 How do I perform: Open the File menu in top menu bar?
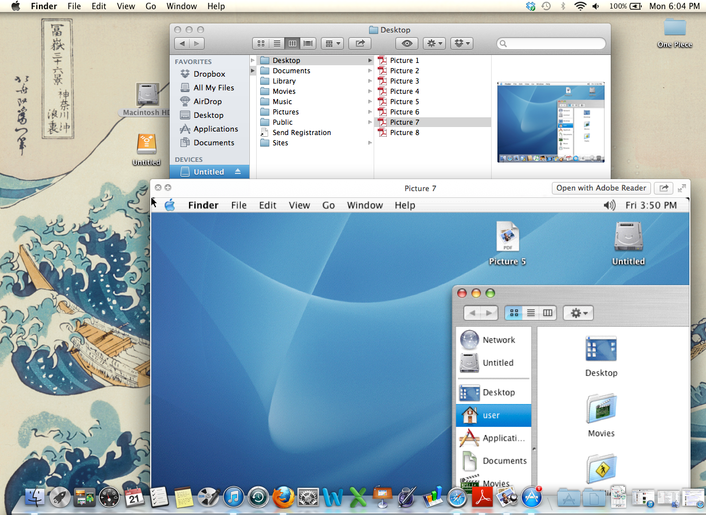pyautogui.click(x=74, y=6)
